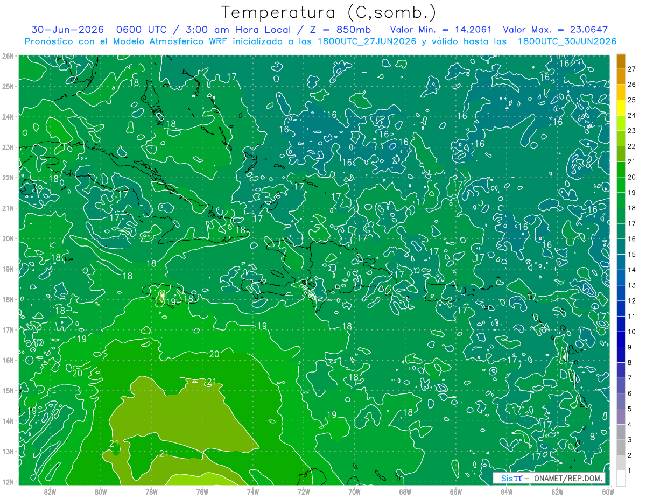
Task: Click latitude axis label 12N
Action: 9,482
